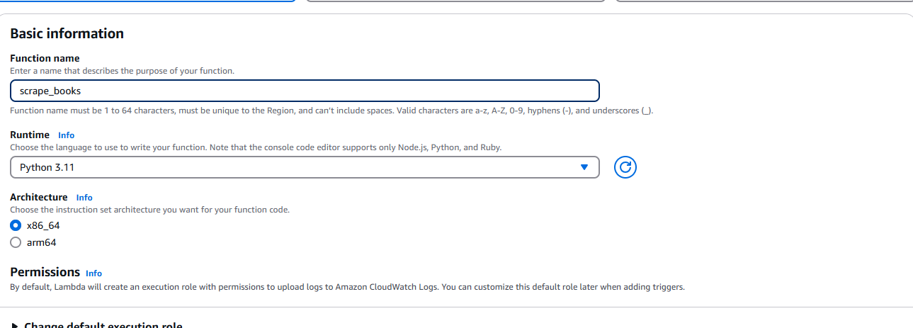Image resolution: width=913 pixels, height=328 pixels.
Task: Click the Architecture field label
Action: 39,197
